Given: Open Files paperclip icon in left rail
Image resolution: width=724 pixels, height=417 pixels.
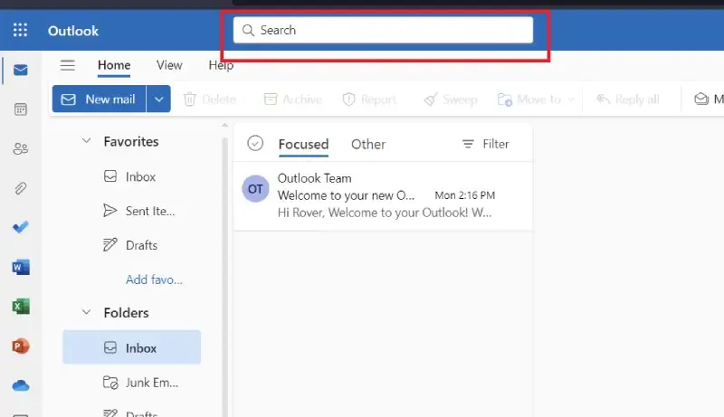Looking at the screenshot, I should 20,188.
